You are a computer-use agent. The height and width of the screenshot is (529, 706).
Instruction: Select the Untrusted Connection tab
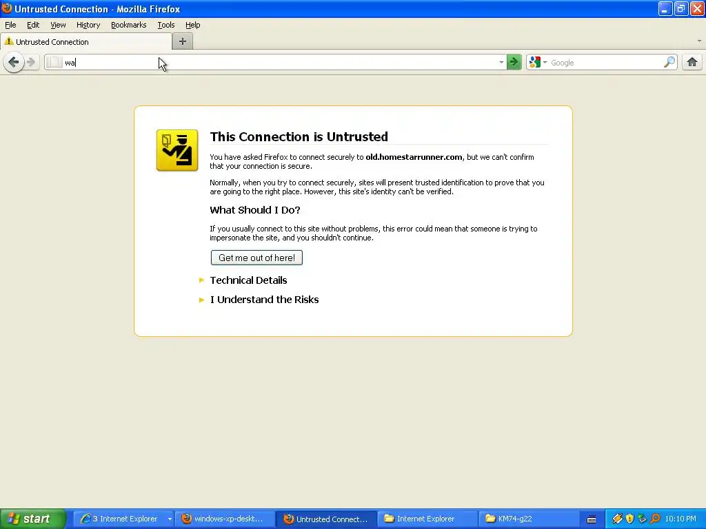[x=86, y=41]
